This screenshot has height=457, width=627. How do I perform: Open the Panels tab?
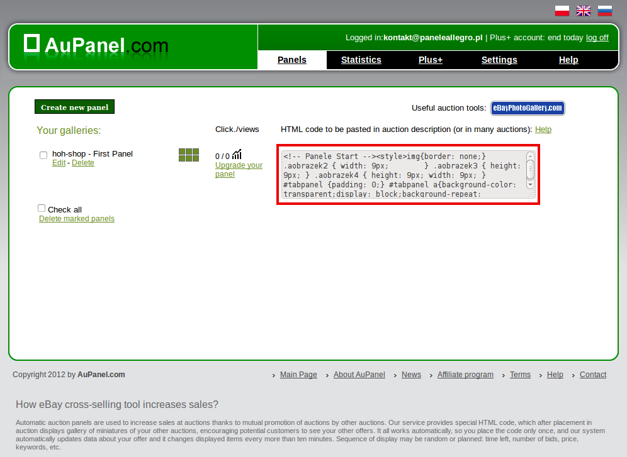(x=292, y=60)
